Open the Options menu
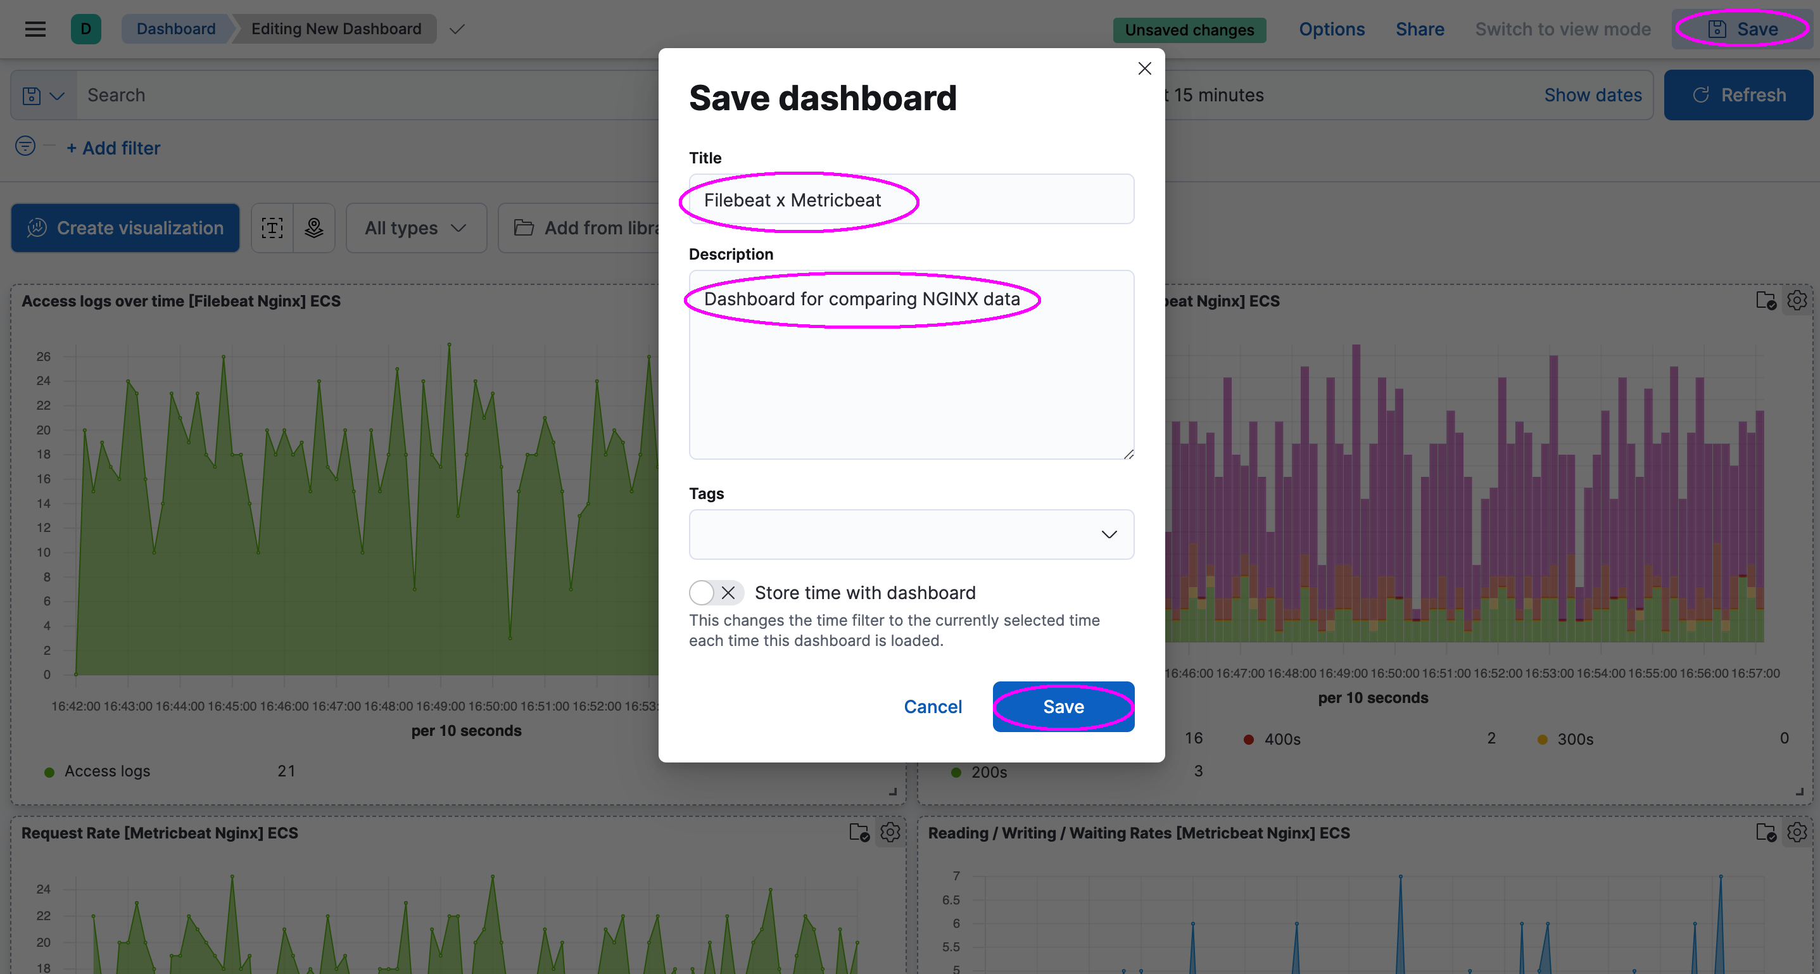 point(1331,29)
